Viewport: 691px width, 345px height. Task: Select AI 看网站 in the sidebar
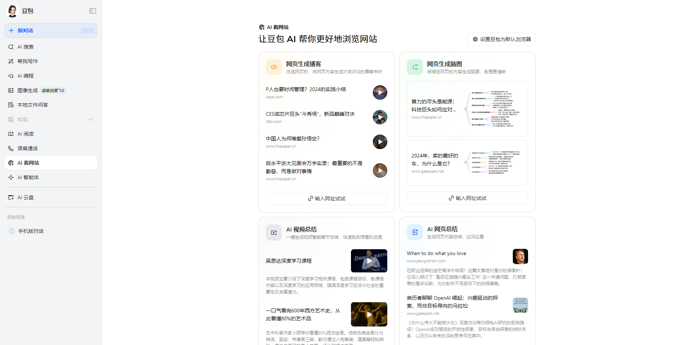click(x=51, y=163)
